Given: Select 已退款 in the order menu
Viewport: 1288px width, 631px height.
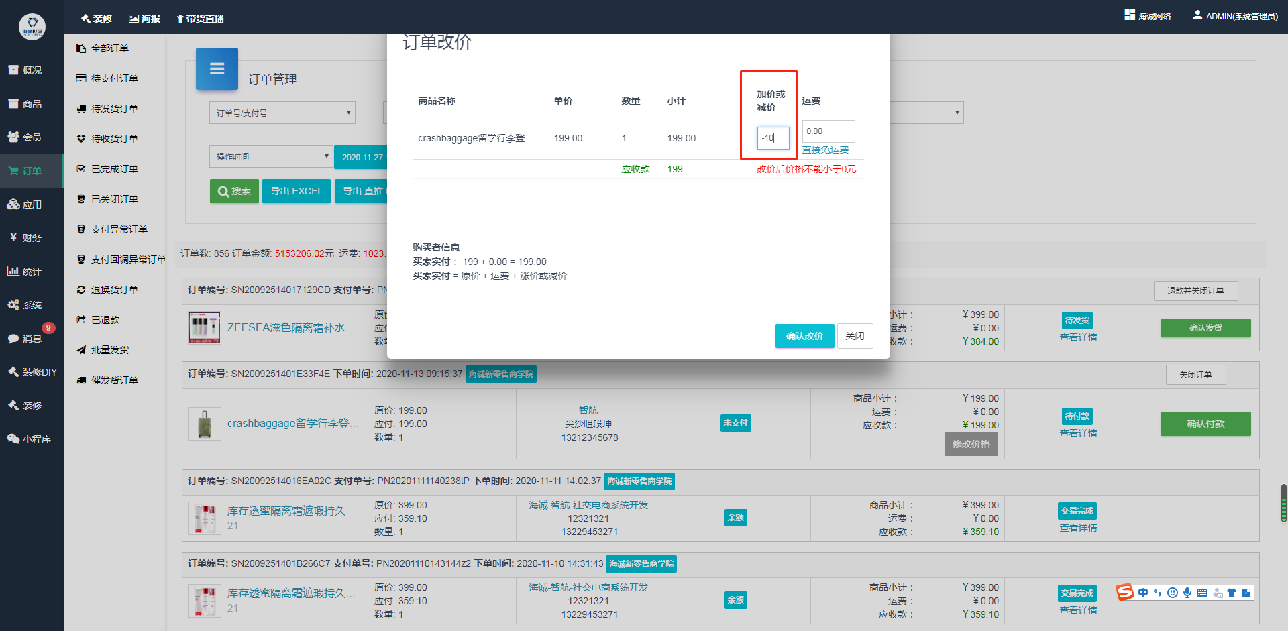Looking at the screenshot, I should click(105, 320).
